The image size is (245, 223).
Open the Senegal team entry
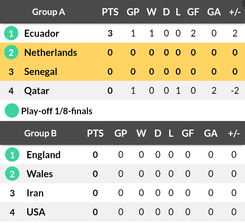[41, 72]
